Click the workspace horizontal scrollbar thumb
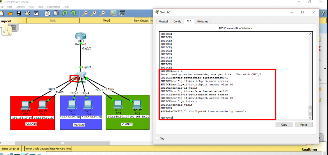This screenshot has height=155, width=328. coord(62,143)
